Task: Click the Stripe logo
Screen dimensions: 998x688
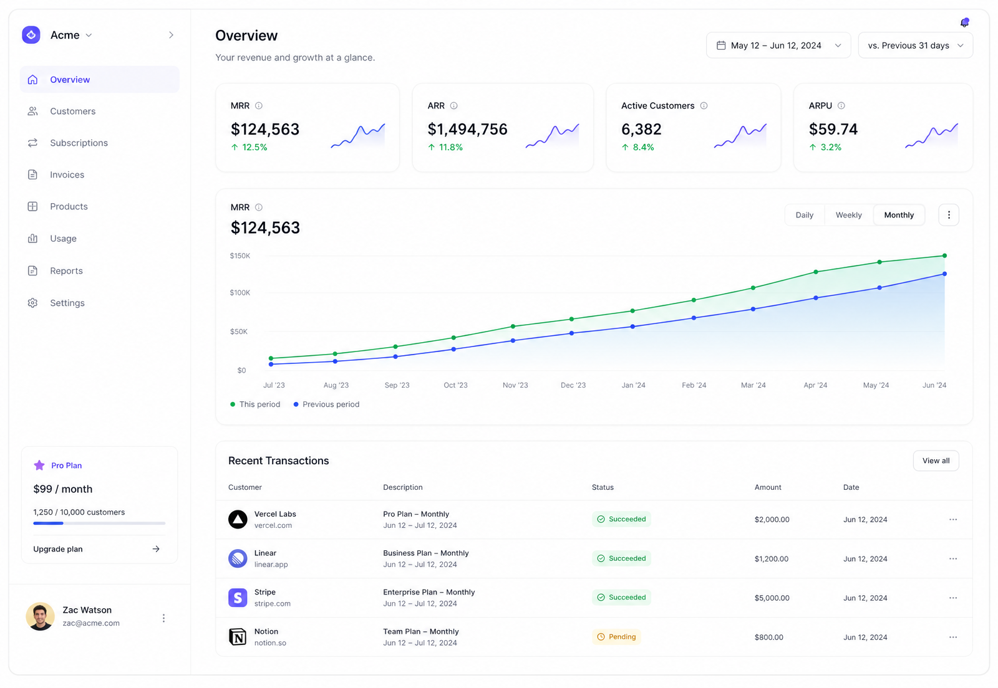Action: click(x=238, y=598)
